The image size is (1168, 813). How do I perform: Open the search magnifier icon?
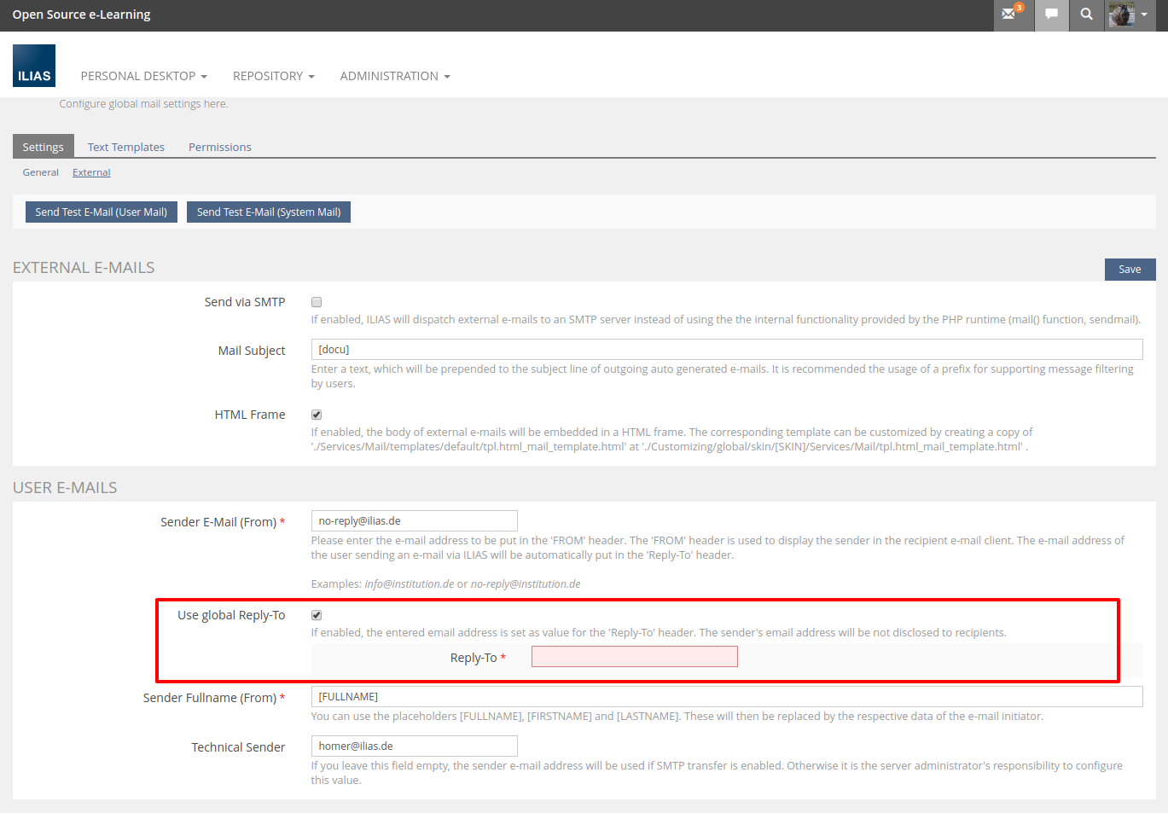pyautogui.click(x=1086, y=15)
